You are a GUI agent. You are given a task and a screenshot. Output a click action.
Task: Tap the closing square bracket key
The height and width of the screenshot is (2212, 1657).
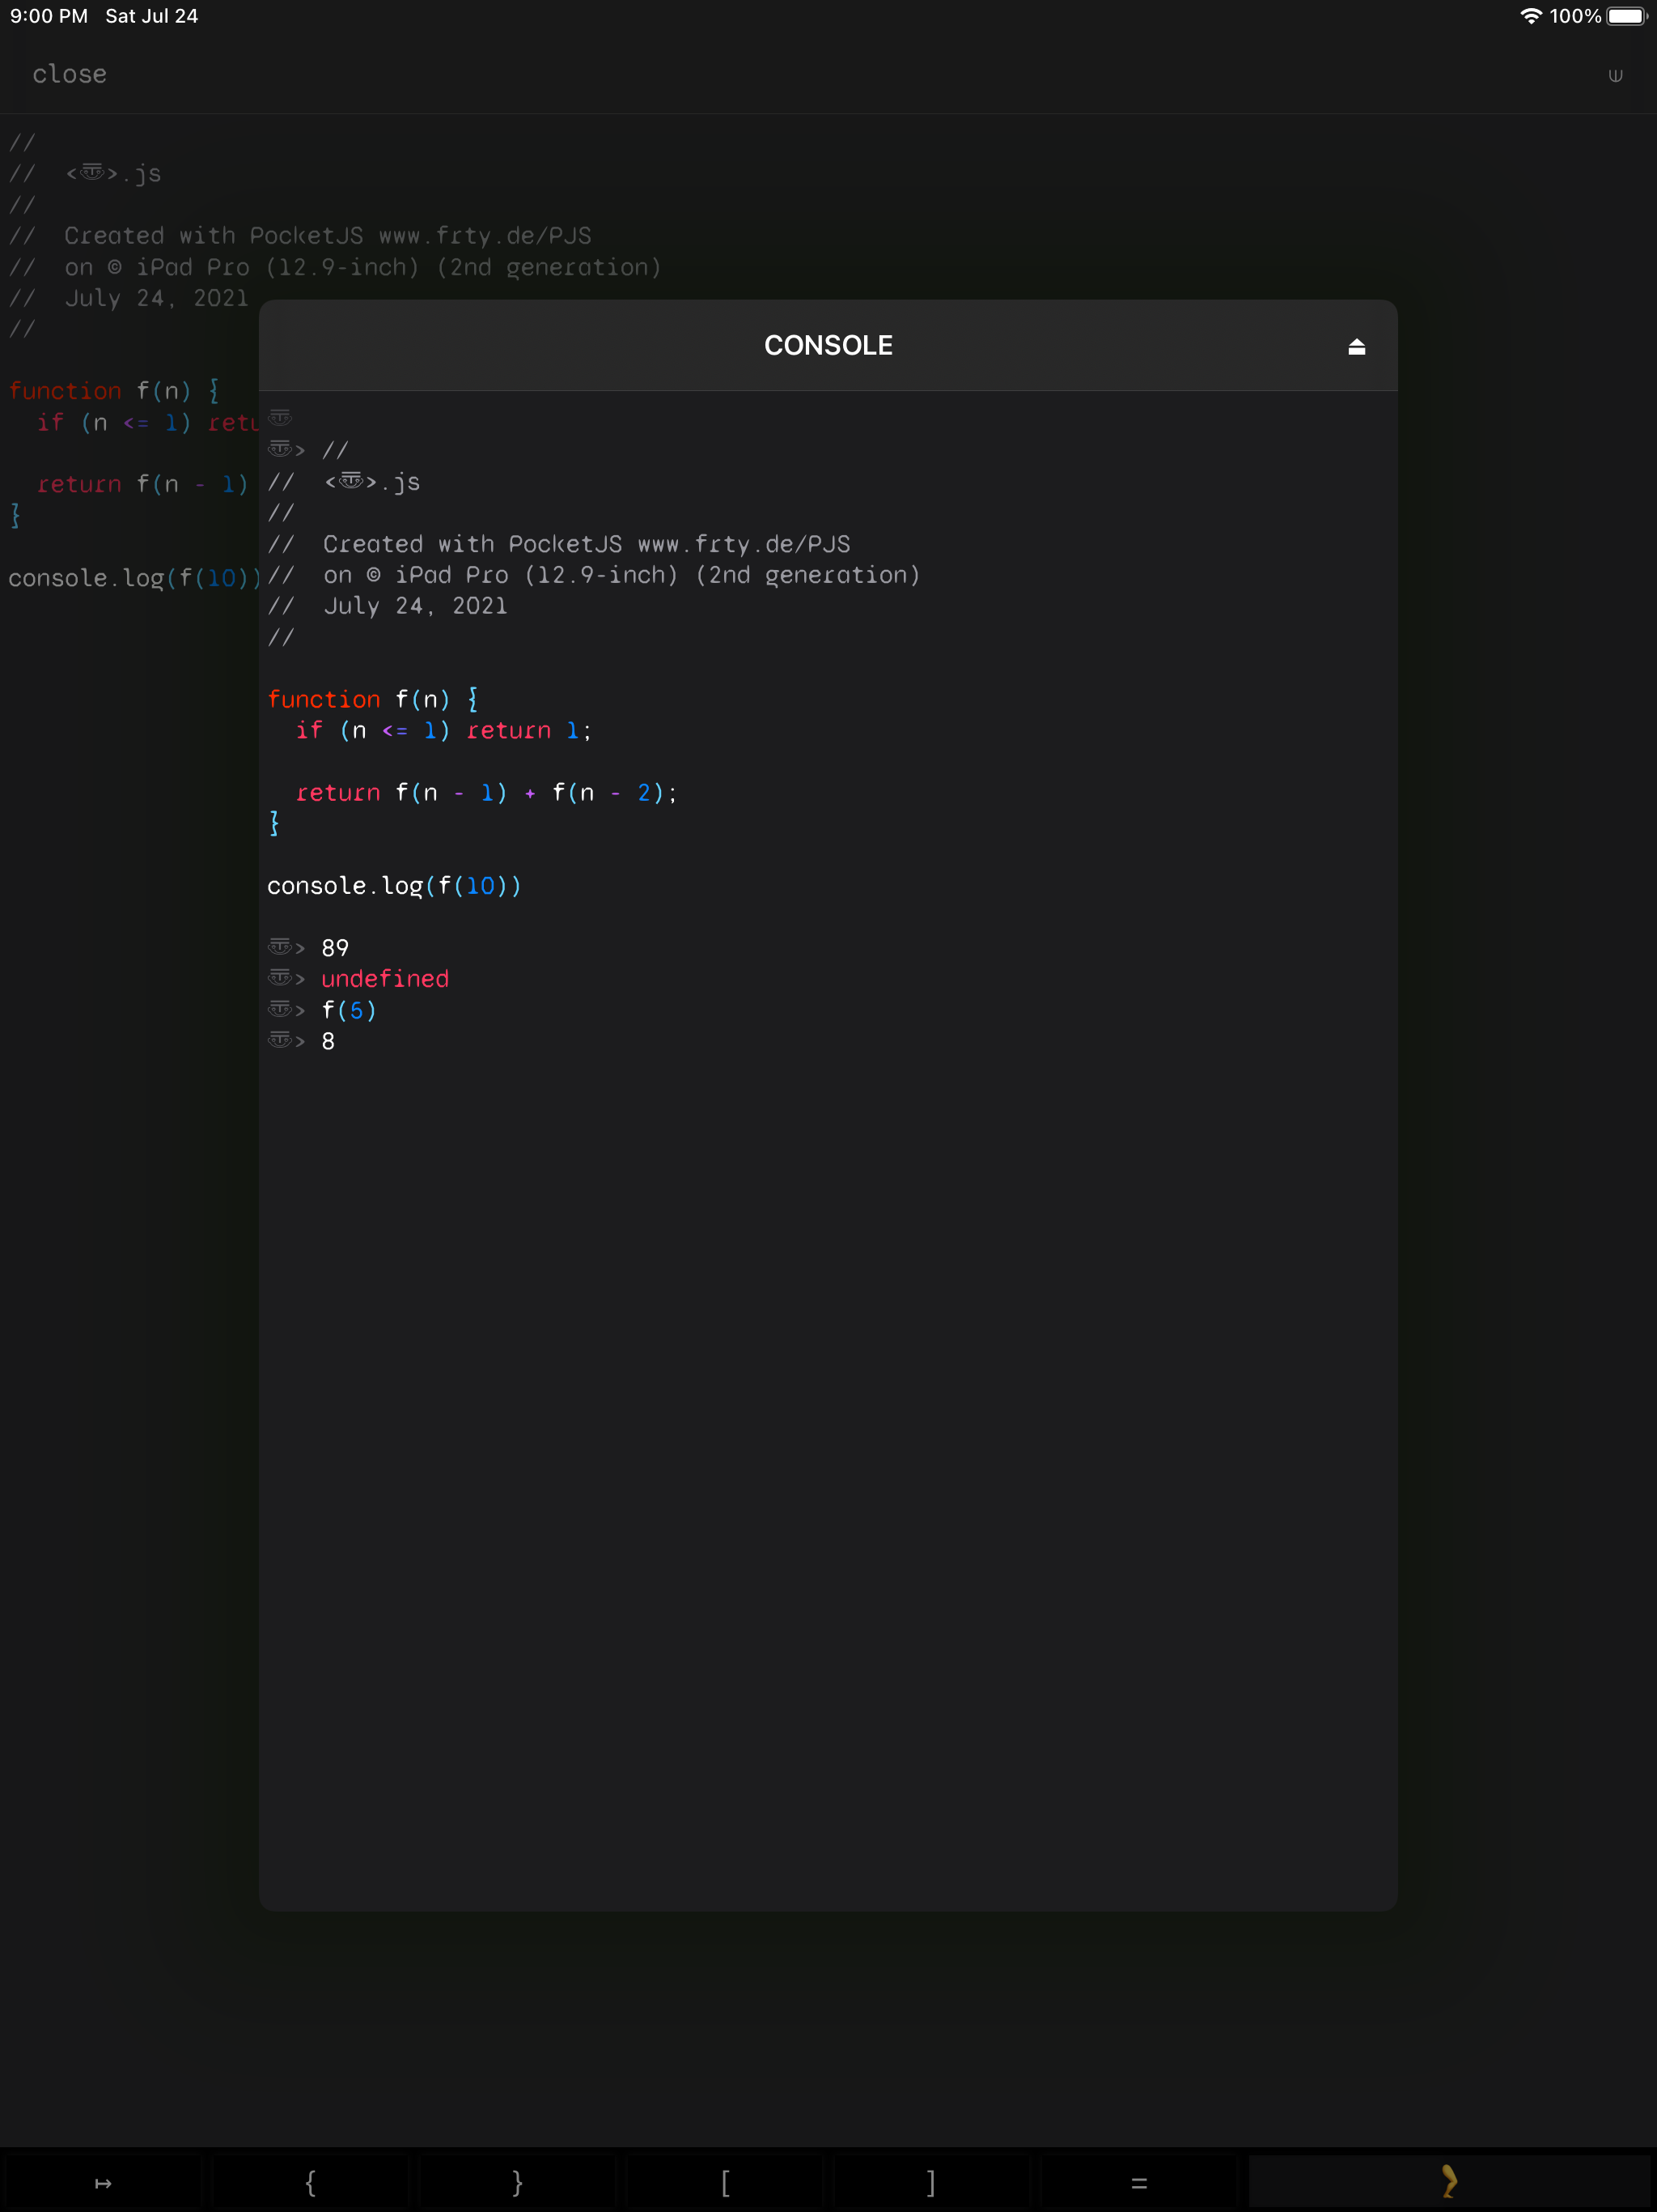point(931,2183)
